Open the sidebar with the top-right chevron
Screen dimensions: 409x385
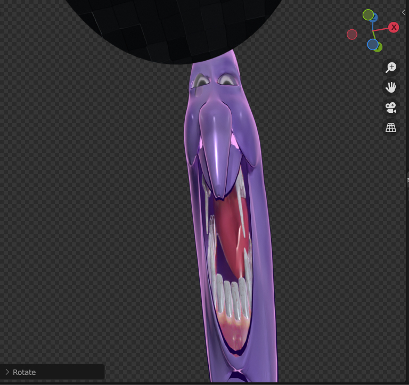tap(404, 12)
